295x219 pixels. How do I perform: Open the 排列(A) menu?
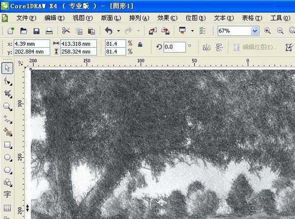(139, 18)
